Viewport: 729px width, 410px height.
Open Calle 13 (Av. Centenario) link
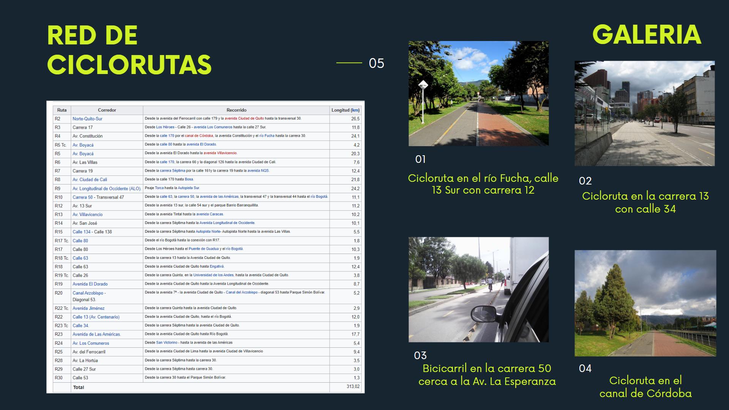point(96,317)
